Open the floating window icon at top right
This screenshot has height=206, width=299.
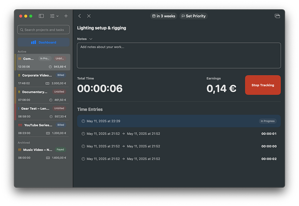point(277,16)
